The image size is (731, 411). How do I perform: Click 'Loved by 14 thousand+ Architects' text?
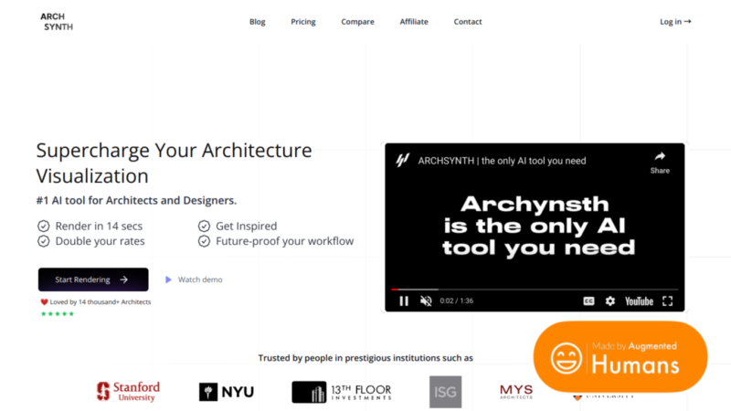coord(101,302)
